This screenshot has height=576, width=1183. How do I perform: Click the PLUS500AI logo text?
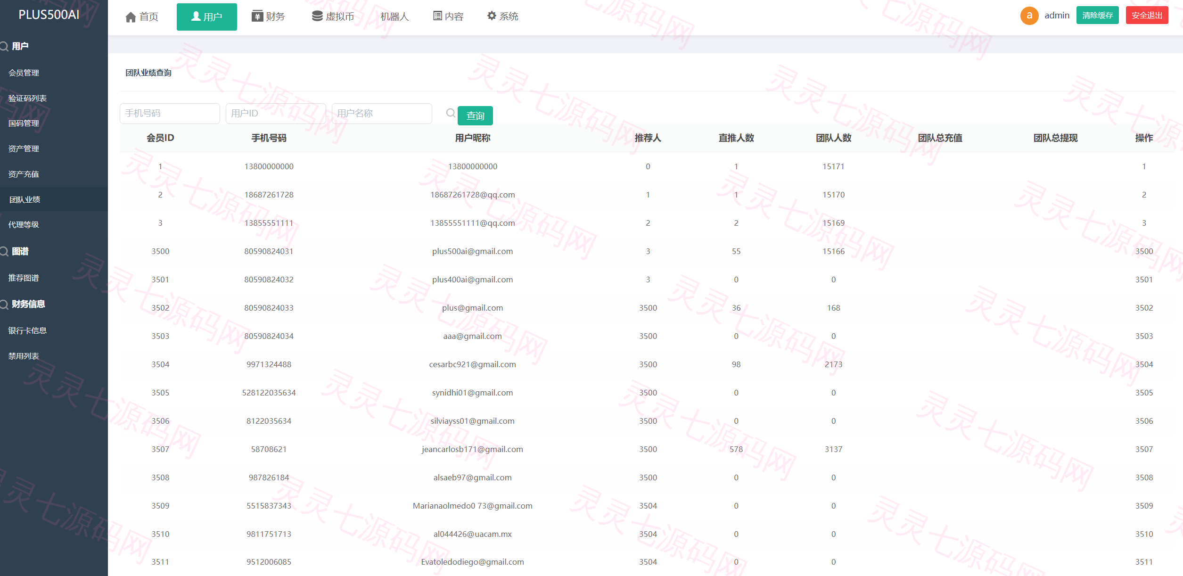coord(49,15)
